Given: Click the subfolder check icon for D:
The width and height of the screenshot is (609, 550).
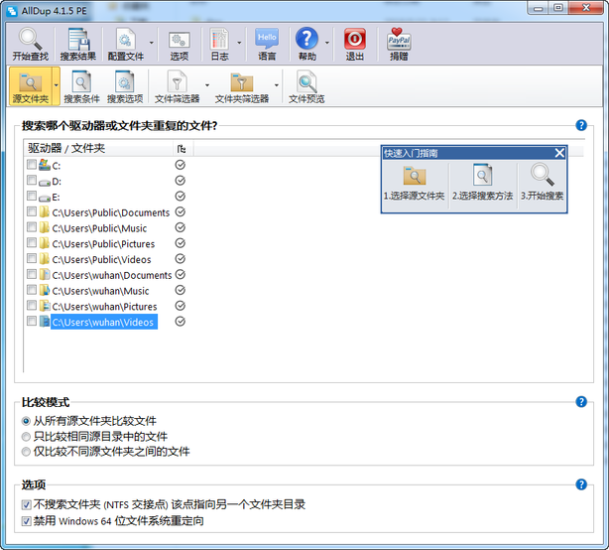Looking at the screenshot, I should [x=180, y=181].
